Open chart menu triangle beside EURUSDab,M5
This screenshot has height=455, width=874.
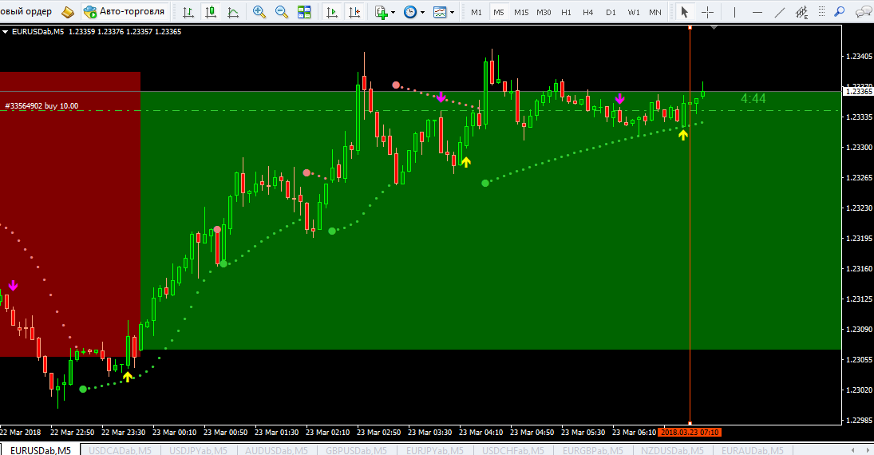point(5,32)
